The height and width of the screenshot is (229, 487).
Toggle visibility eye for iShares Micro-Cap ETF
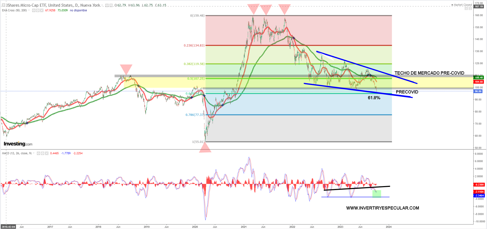click(107, 5)
